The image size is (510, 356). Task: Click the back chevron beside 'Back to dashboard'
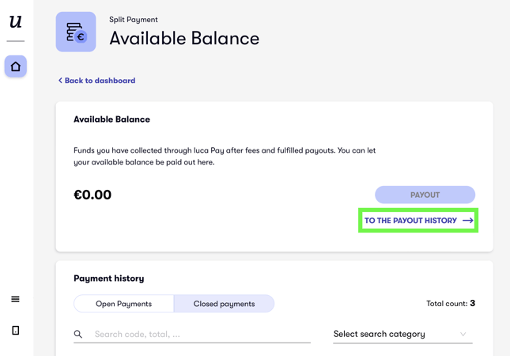(x=60, y=81)
